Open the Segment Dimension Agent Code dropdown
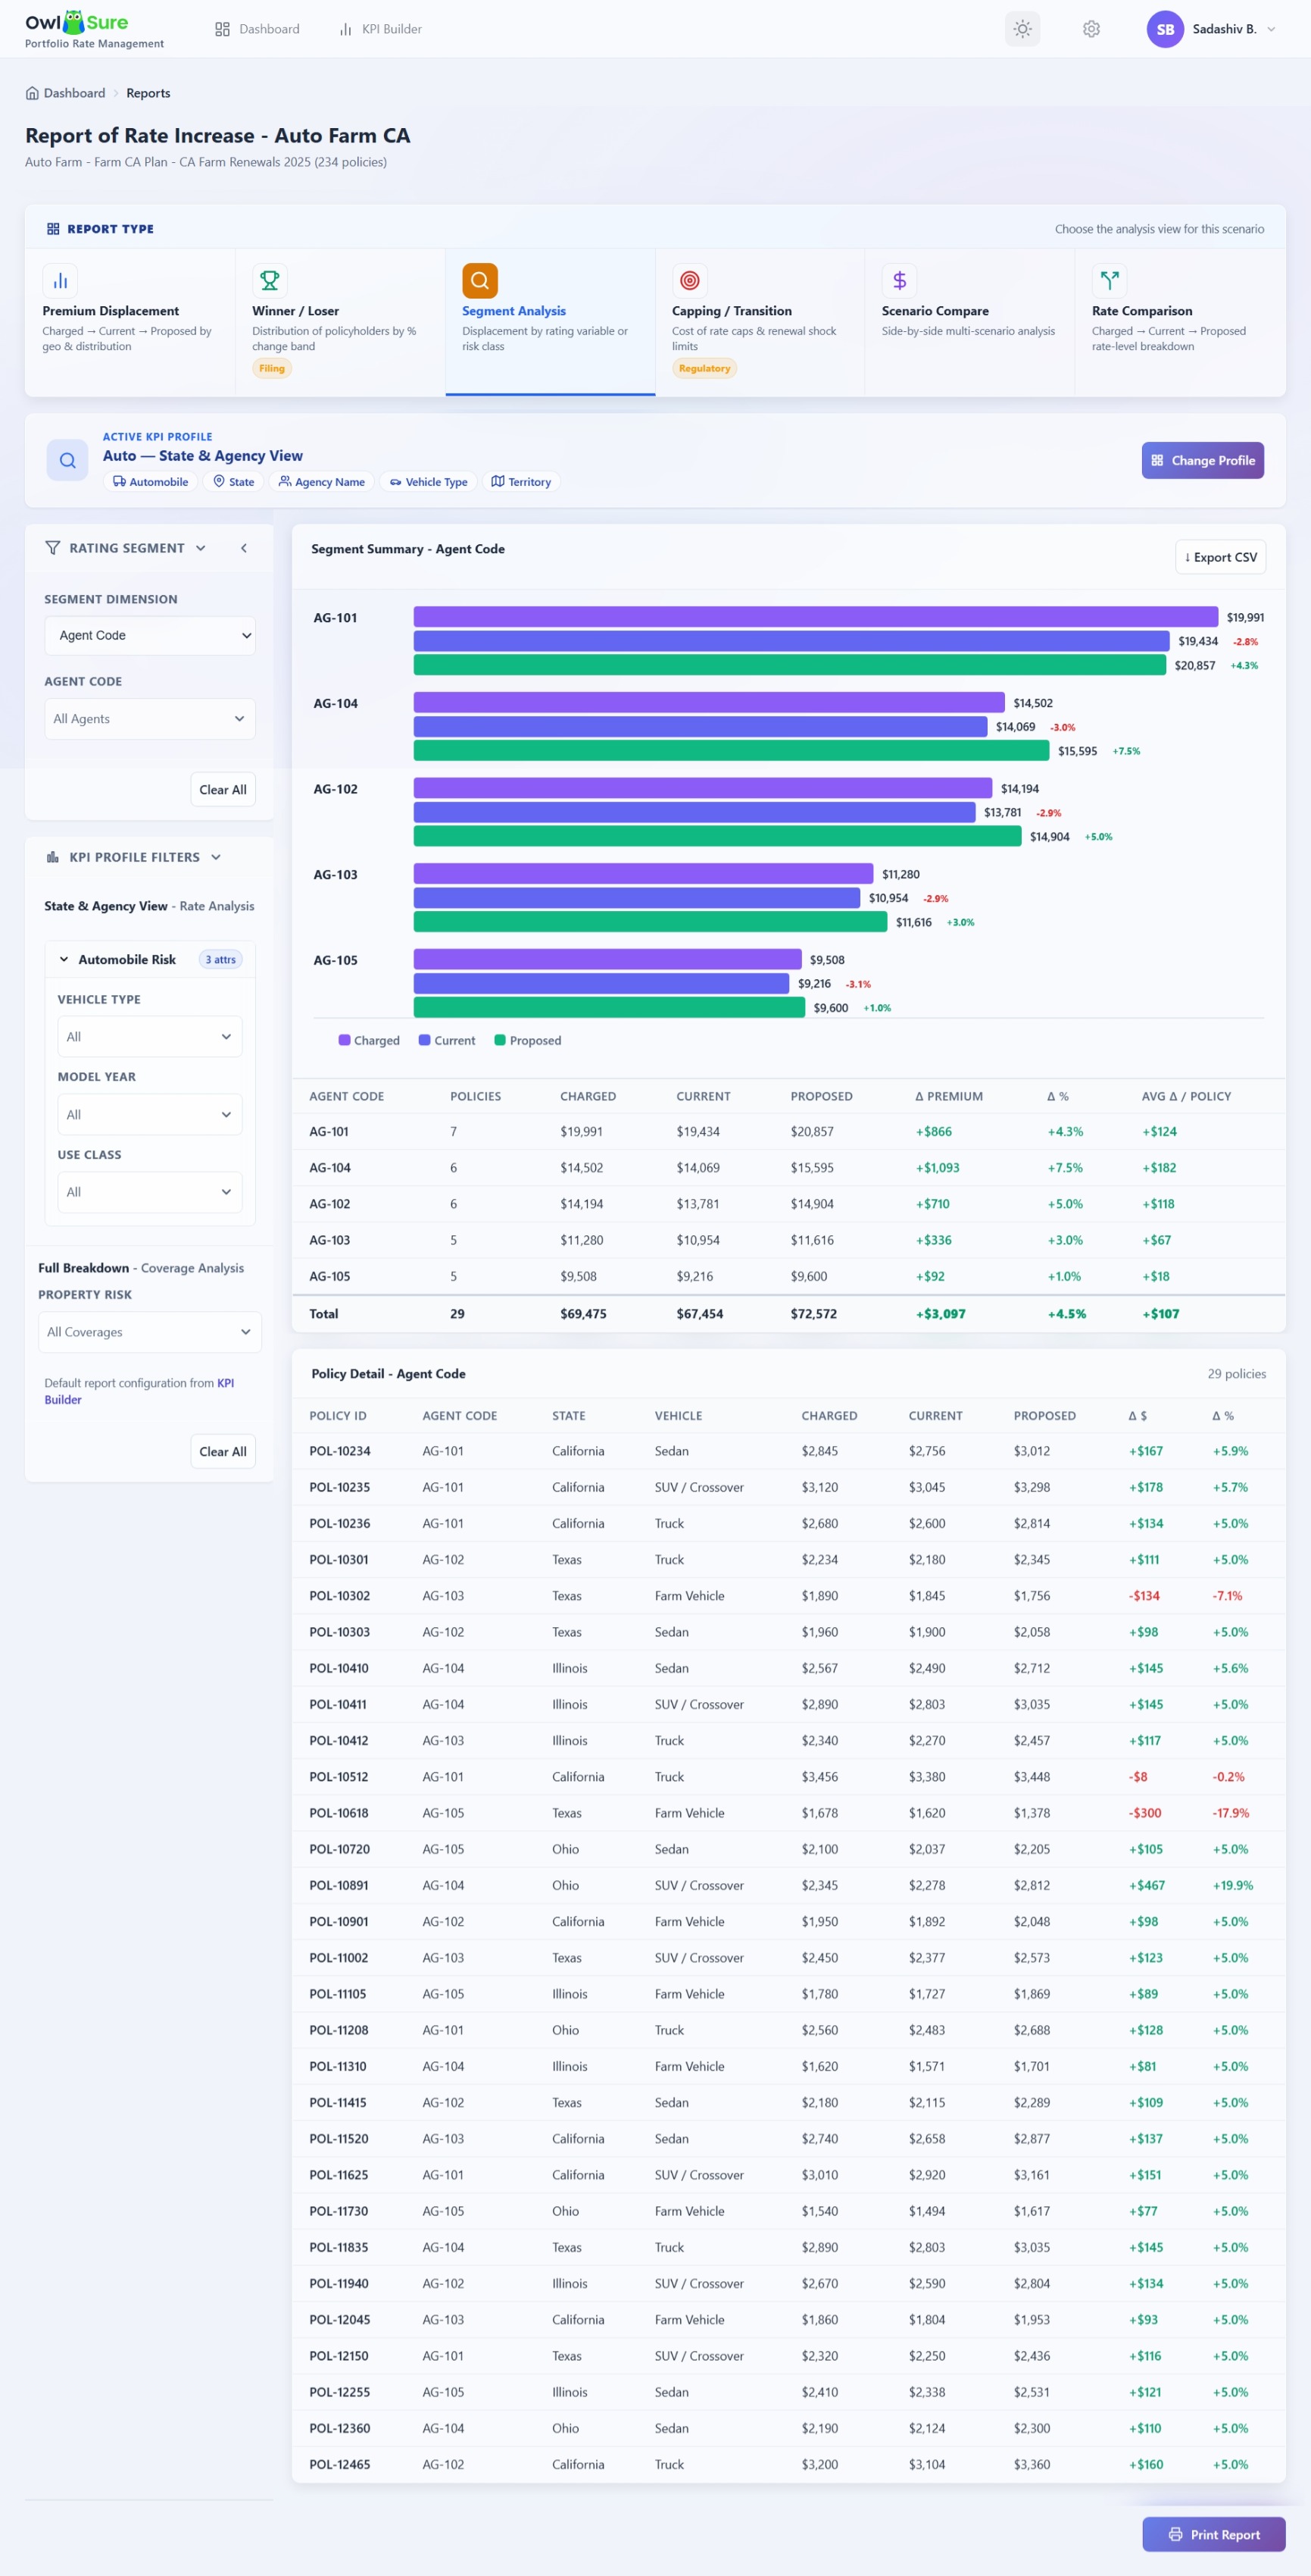The height and width of the screenshot is (2576, 1311). point(150,635)
